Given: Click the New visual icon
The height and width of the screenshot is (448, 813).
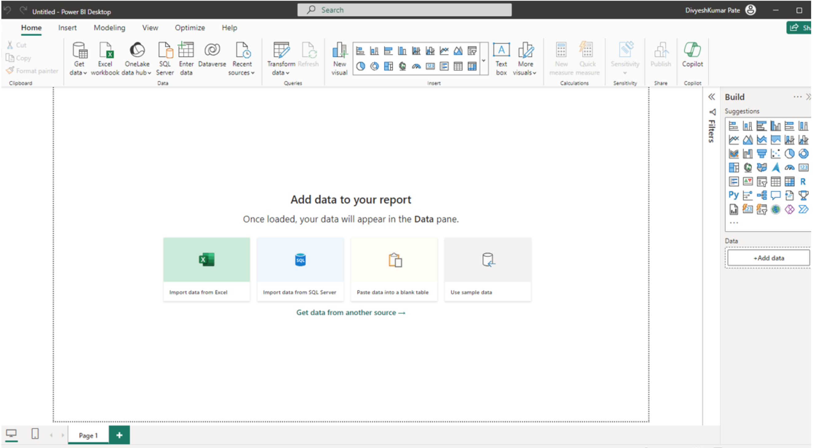Looking at the screenshot, I should [x=340, y=50].
